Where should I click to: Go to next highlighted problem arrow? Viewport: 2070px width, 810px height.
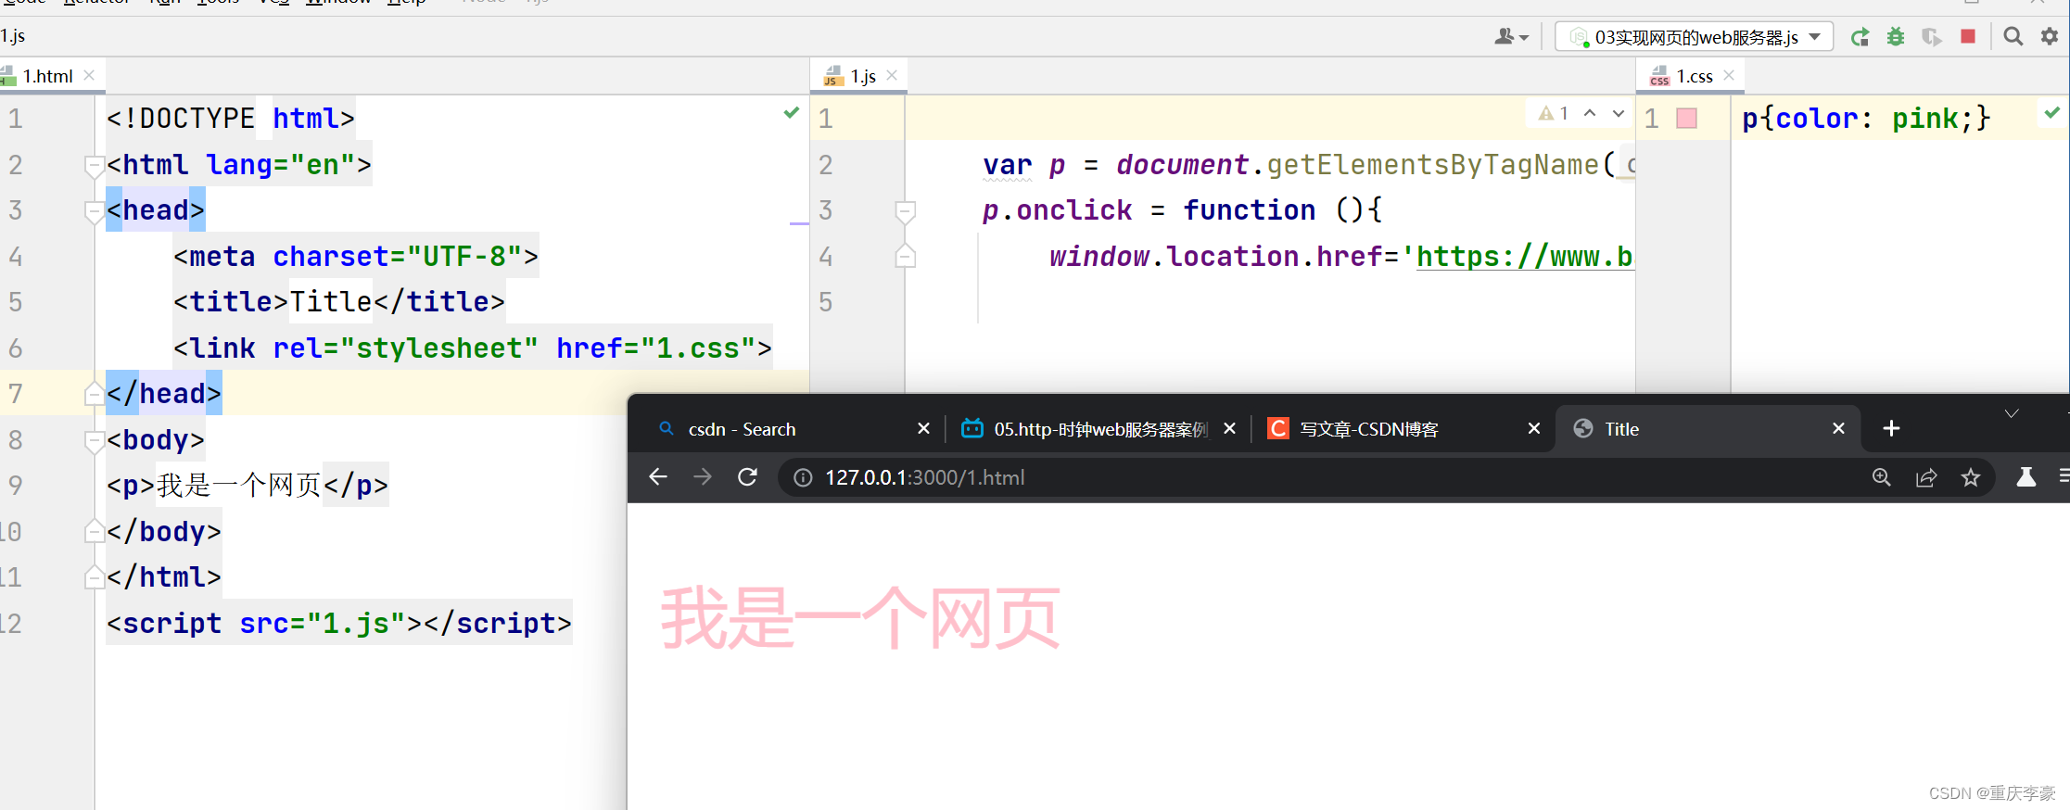click(1619, 113)
